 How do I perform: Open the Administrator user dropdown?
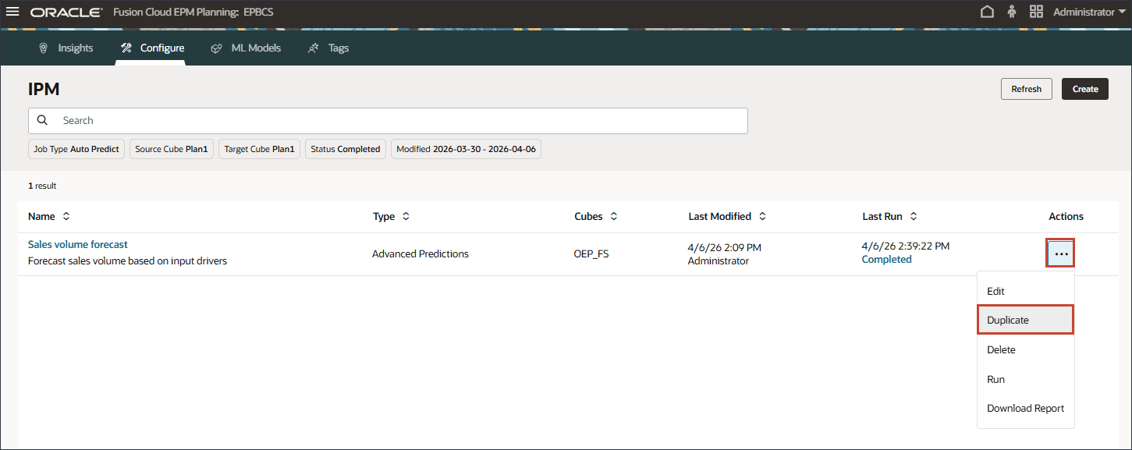click(1090, 12)
